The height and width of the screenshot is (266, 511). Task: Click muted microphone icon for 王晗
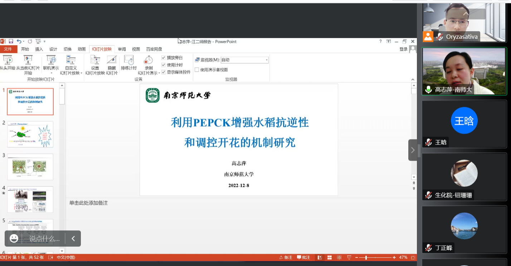428,142
